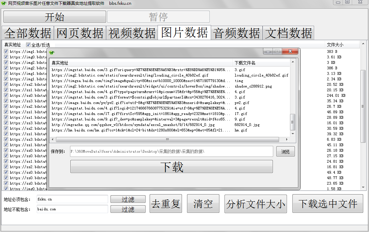The image size is (369, 232).
Task: Click the 暂停 pause button
Action: click(x=158, y=17)
